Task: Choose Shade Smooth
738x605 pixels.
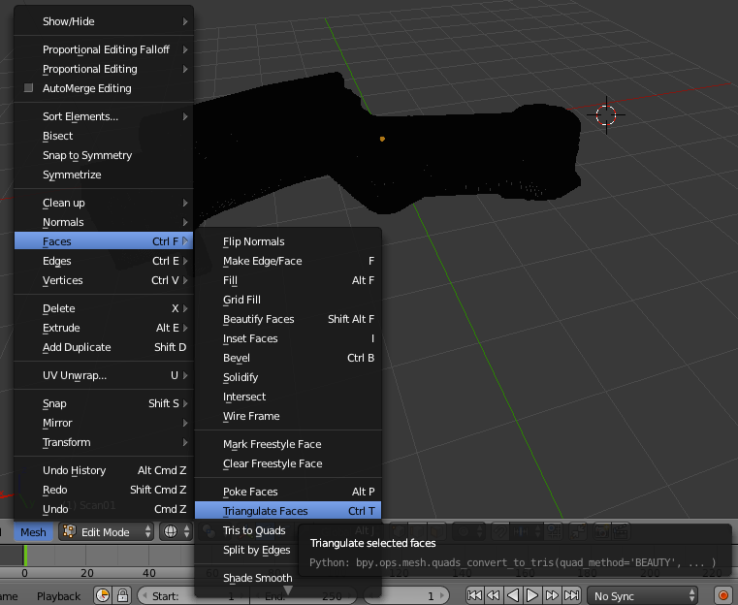Action: 257,578
